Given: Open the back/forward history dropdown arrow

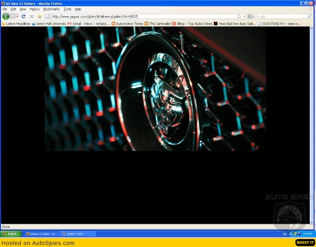Looking at the screenshot, I should 17,16.
